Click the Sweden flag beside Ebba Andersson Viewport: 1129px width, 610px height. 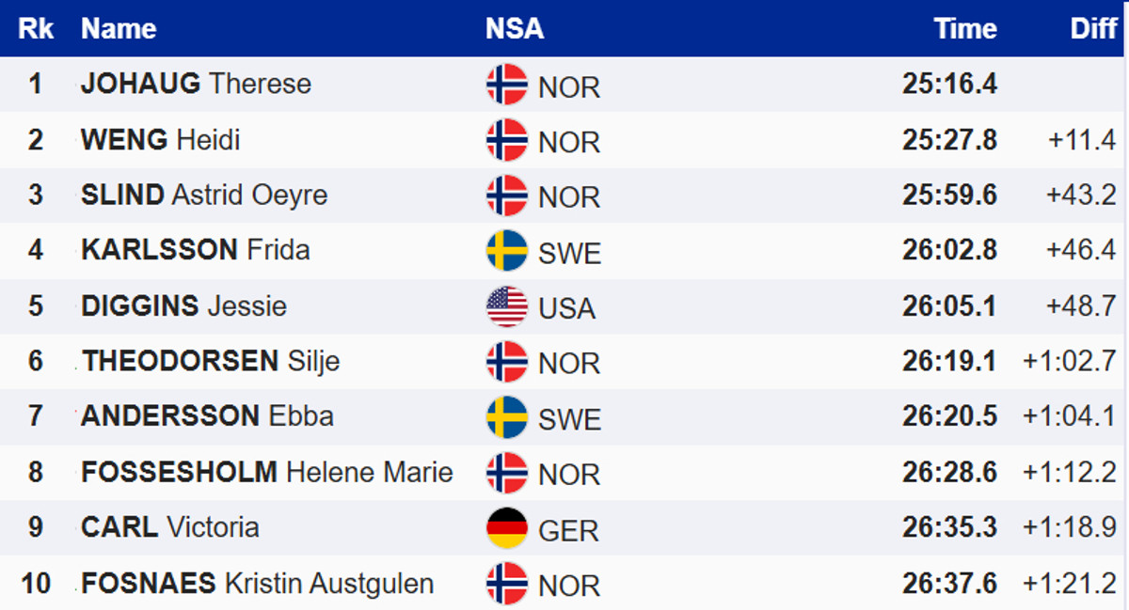tap(506, 417)
